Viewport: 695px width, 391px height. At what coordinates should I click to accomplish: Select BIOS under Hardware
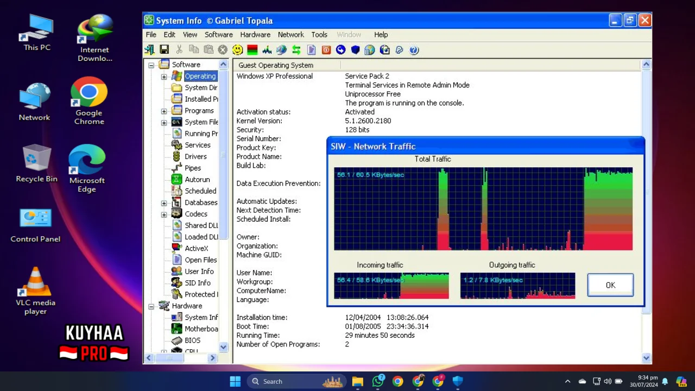(192, 340)
